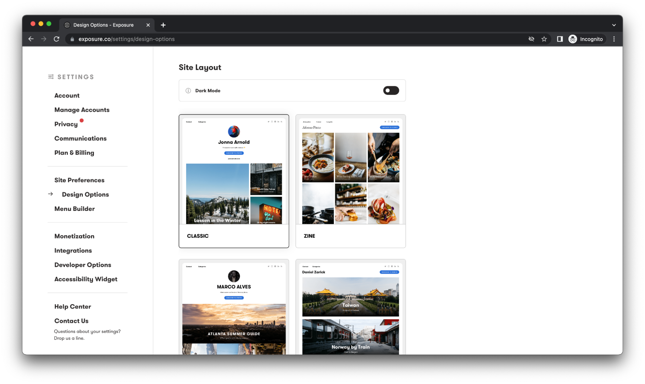Open Privacy settings
Screen dimensions: 645x384
[x=65, y=124]
